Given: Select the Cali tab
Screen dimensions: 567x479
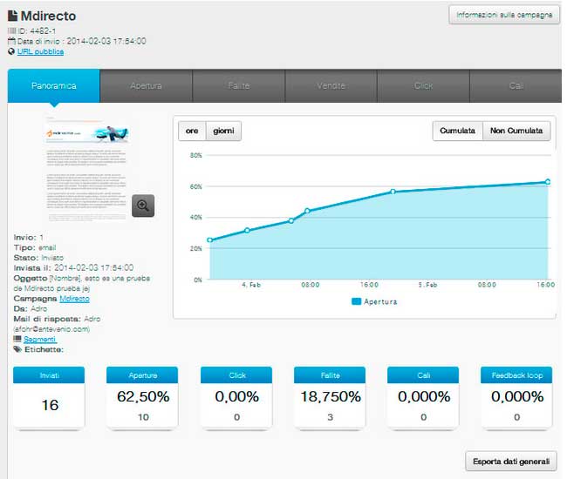Looking at the screenshot, I should click(516, 86).
